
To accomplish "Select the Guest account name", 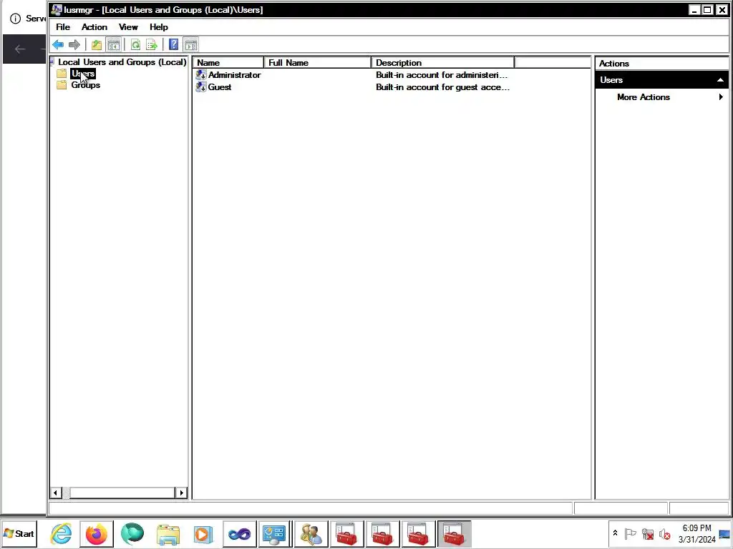I will tap(220, 86).
